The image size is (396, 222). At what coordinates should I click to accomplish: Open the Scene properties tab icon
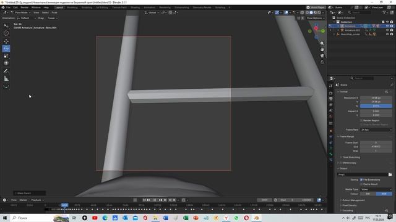click(x=331, y=110)
